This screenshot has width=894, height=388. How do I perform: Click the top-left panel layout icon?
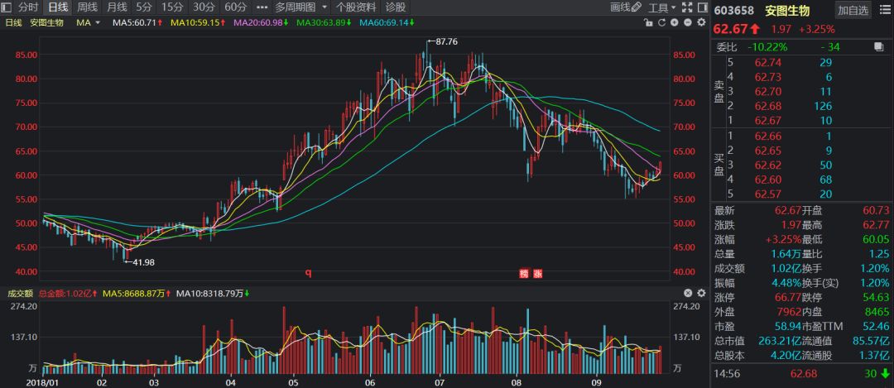coord(7,7)
